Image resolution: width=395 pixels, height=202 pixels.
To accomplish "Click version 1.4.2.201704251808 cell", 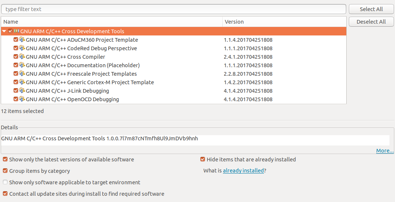I will pyautogui.click(x=248, y=82).
